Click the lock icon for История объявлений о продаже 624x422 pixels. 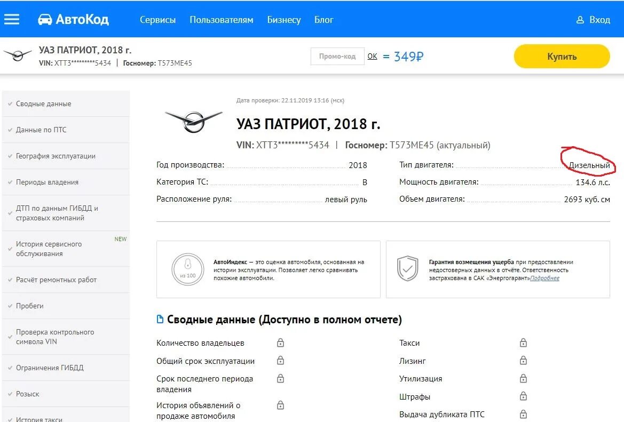tap(281, 405)
